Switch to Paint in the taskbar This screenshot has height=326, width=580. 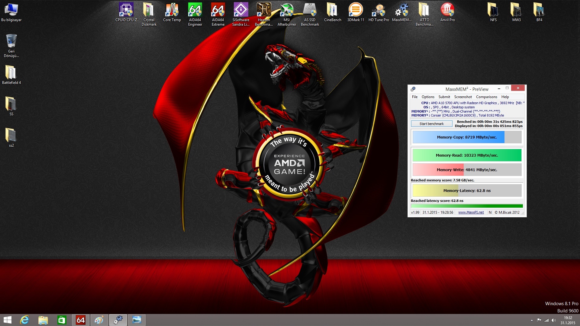[99, 320]
